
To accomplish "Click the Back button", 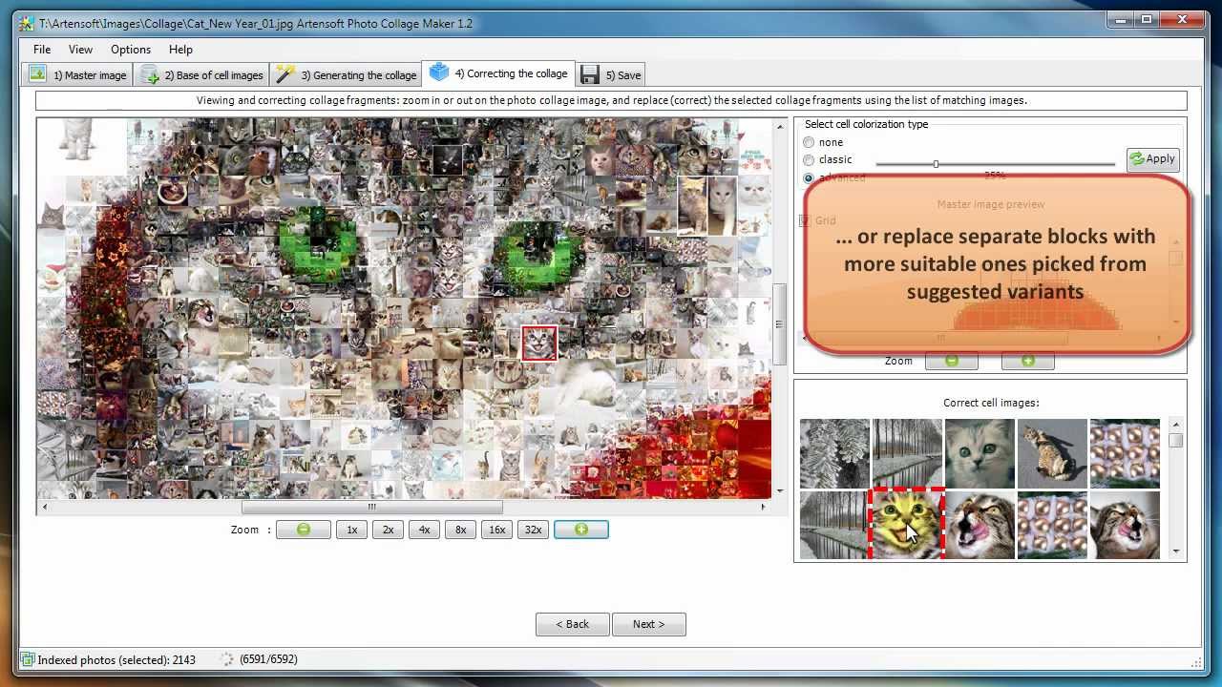I will point(573,624).
